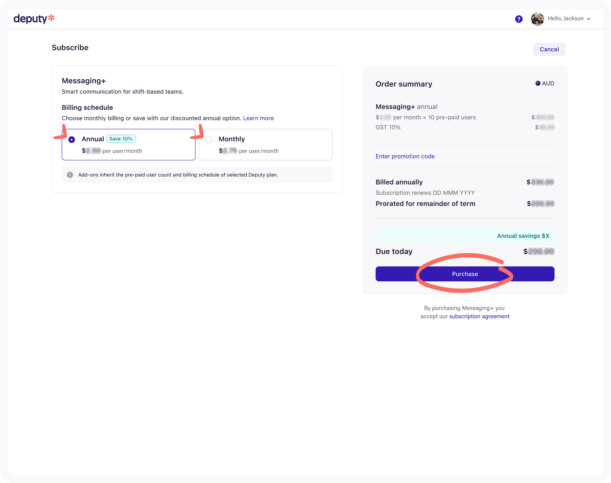Click Jackson's profile avatar photo
611x483 pixels.
[x=537, y=19]
